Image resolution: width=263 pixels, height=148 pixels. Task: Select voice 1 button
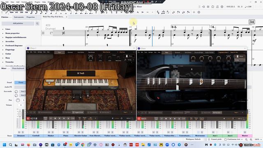(173, 12)
